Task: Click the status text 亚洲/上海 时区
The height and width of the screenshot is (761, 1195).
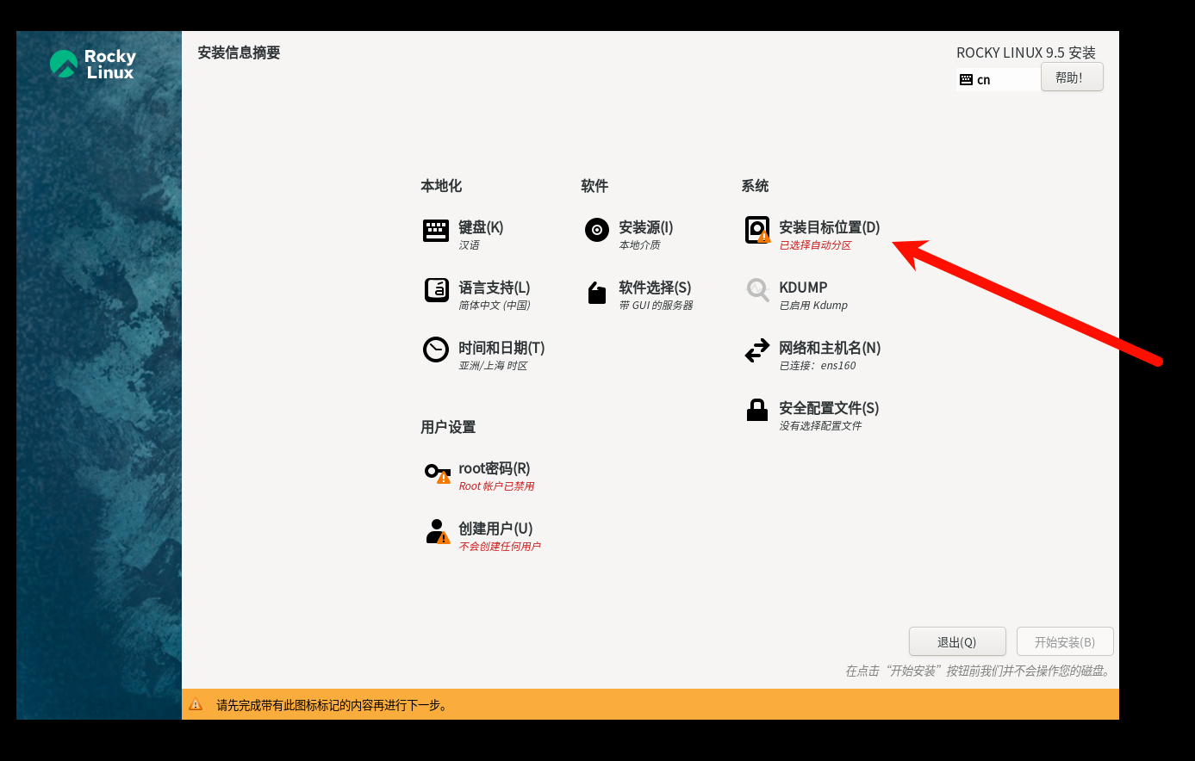Action: point(493,366)
